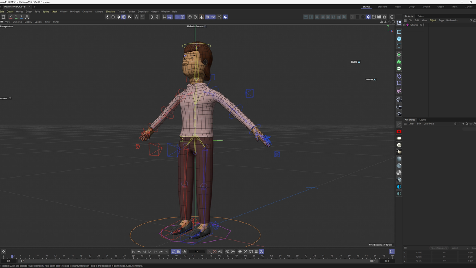Viewport: 476px width, 268px height.
Task: Switch to the Sculpt layout
Action: tap(412, 7)
